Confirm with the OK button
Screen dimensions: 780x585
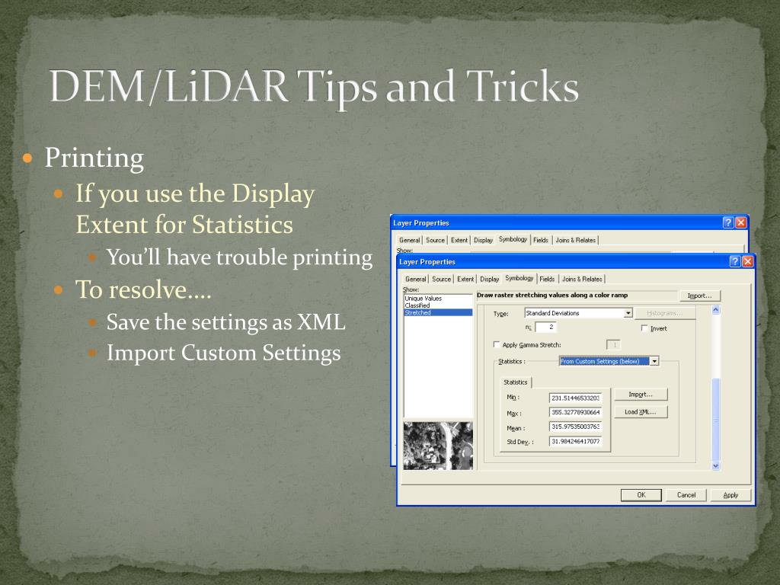click(641, 495)
